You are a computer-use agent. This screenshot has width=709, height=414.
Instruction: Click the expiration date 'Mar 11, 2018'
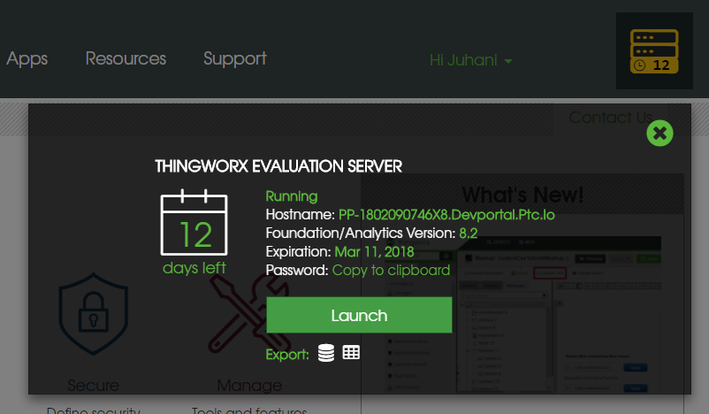pos(374,251)
